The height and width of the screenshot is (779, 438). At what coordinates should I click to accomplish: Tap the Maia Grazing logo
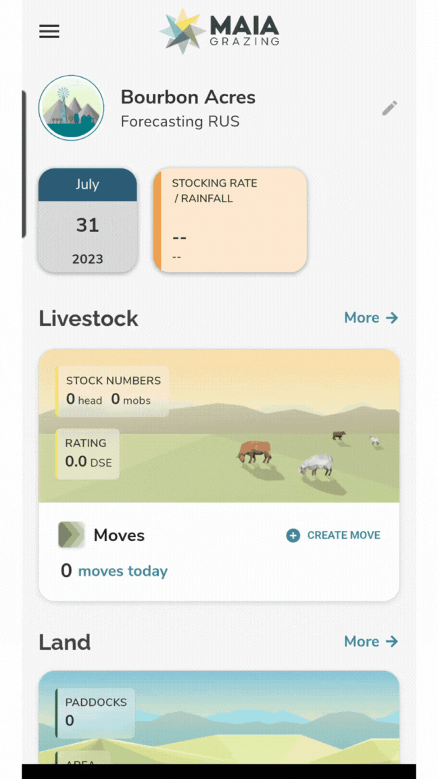219,31
